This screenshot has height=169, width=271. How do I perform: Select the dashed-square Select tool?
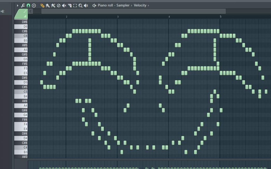tap(75, 5)
